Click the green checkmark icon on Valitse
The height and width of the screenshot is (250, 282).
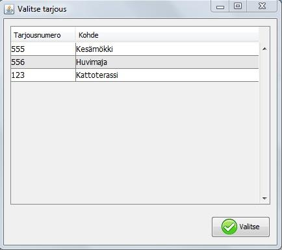[x=229, y=227]
